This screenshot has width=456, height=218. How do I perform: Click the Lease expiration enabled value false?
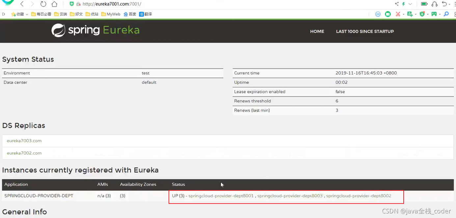(x=340, y=92)
